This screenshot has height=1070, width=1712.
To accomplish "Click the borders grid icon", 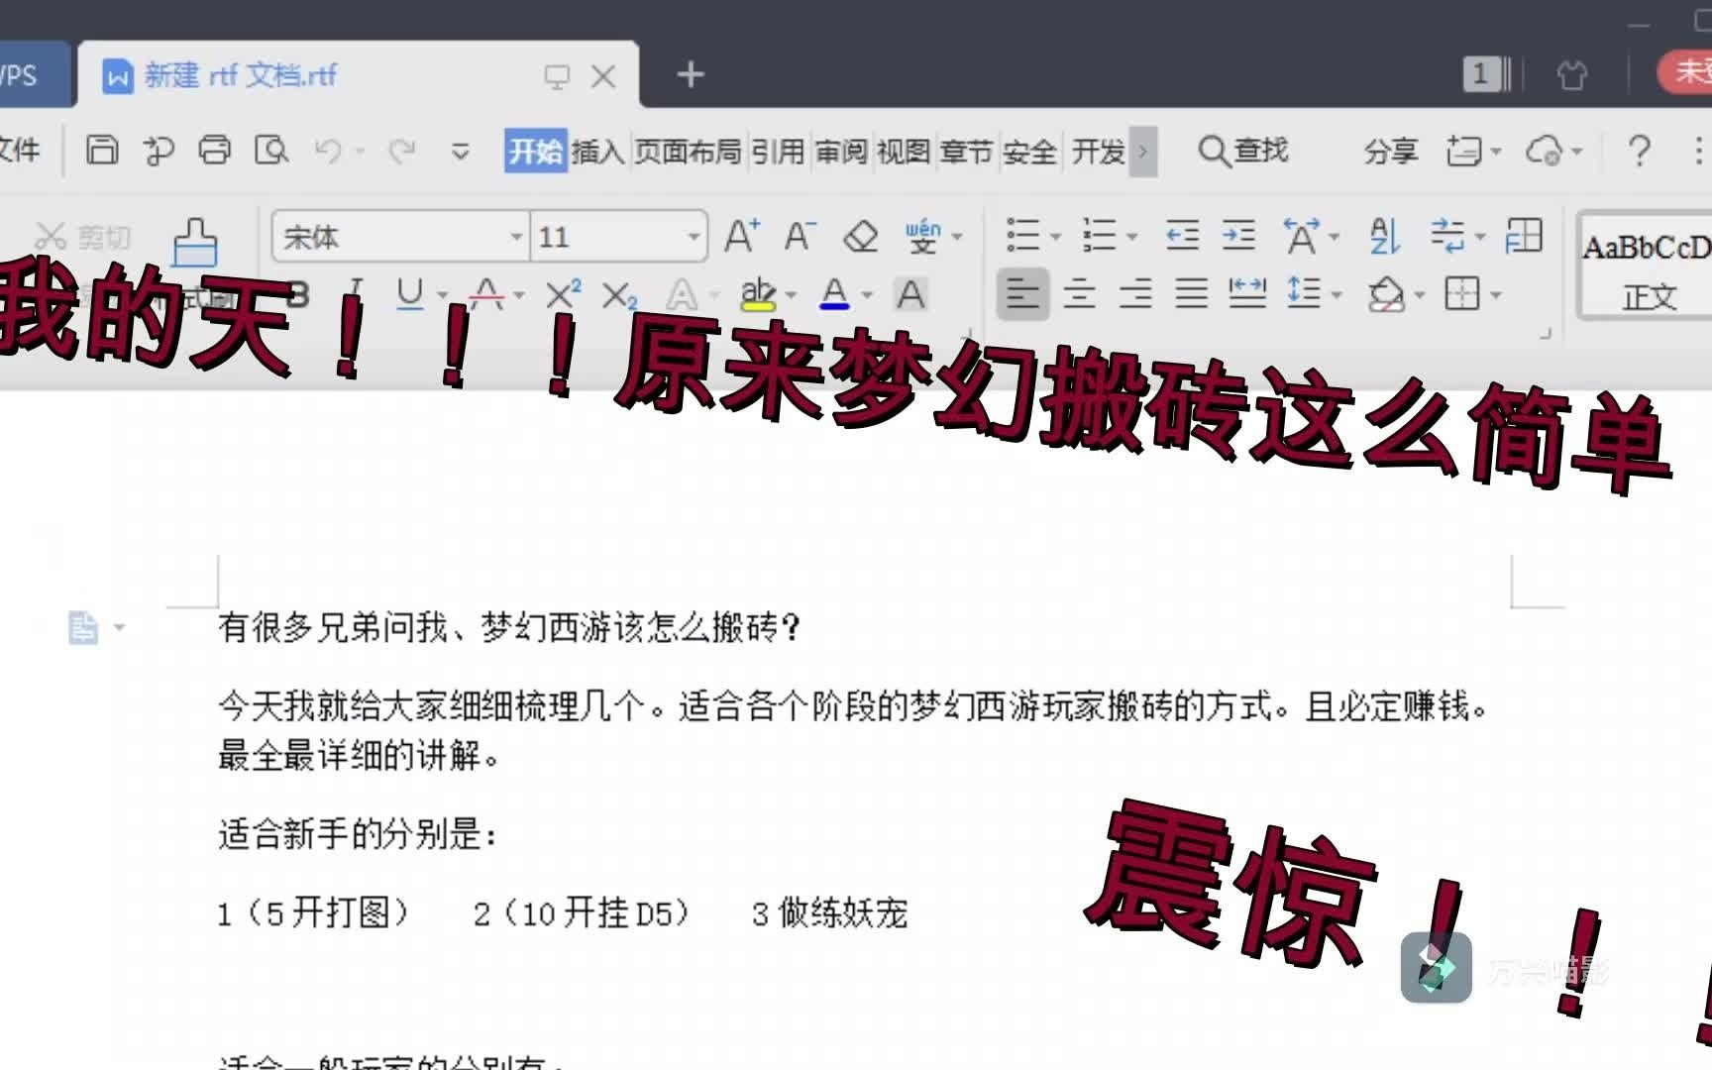I will [1462, 294].
